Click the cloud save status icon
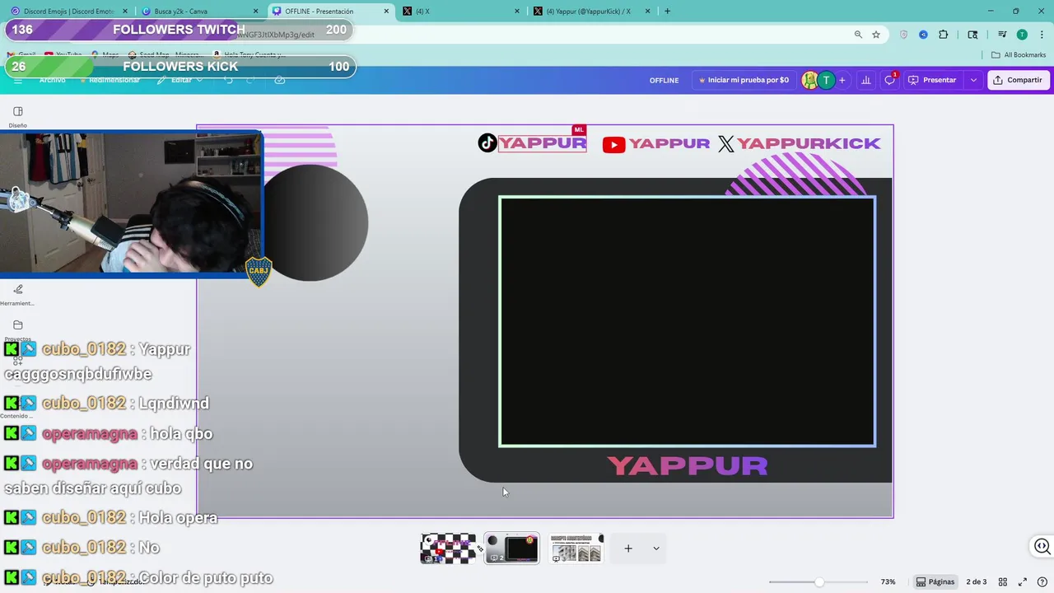The width and height of the screenshot is (1054, 593). (x=280, y=80)
